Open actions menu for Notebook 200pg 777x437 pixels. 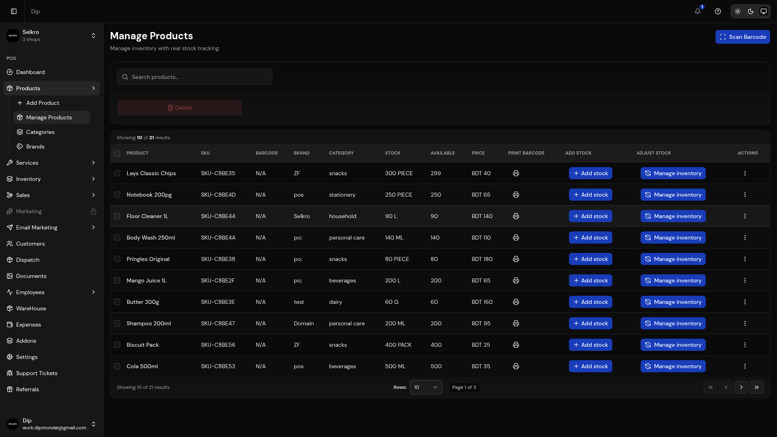pos(745,195)
